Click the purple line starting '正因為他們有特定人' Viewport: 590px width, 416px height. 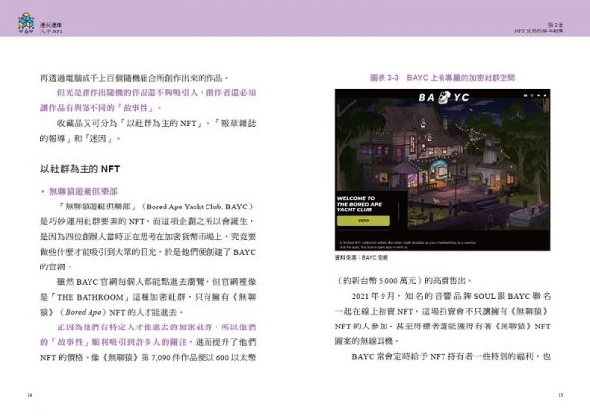pyautogui.click(x=156, y=327)
